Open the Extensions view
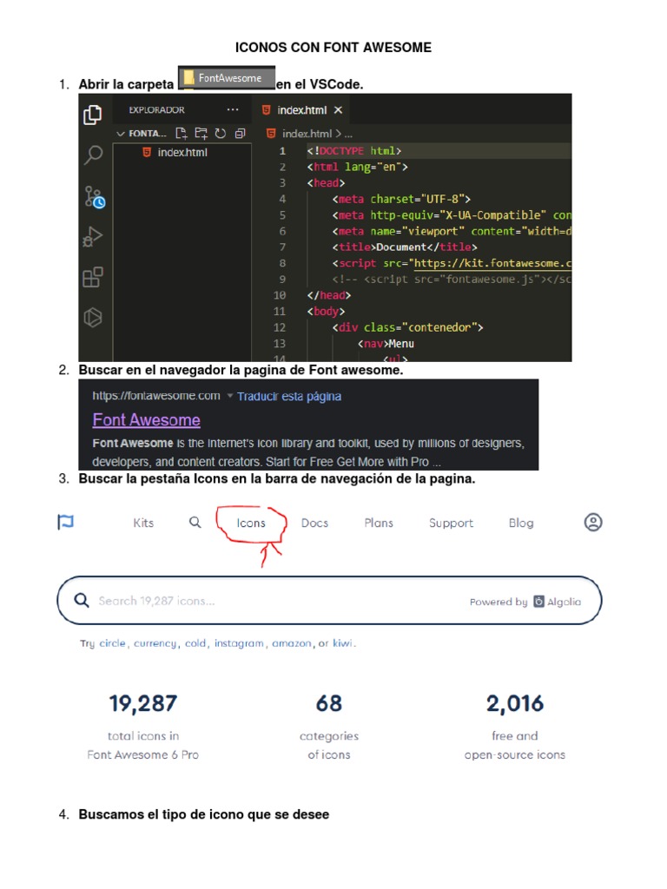Image resolution: width=667 pixels, height=889 pixels. tap(93, 278)
